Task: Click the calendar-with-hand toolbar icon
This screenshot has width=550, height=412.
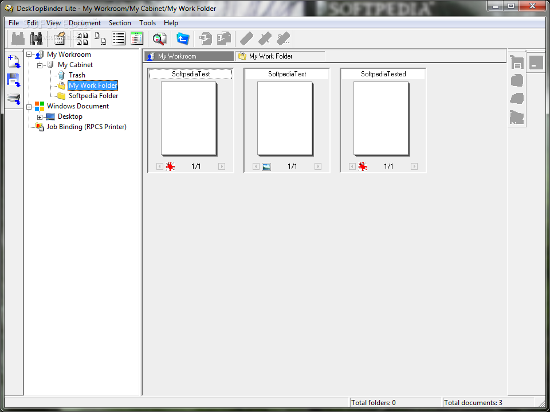Action: click(59, 38)
